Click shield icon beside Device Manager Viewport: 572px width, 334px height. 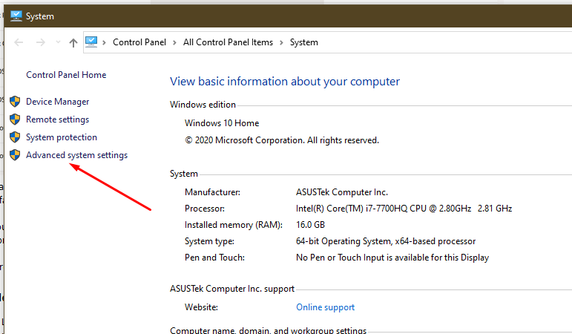point(15,101)
